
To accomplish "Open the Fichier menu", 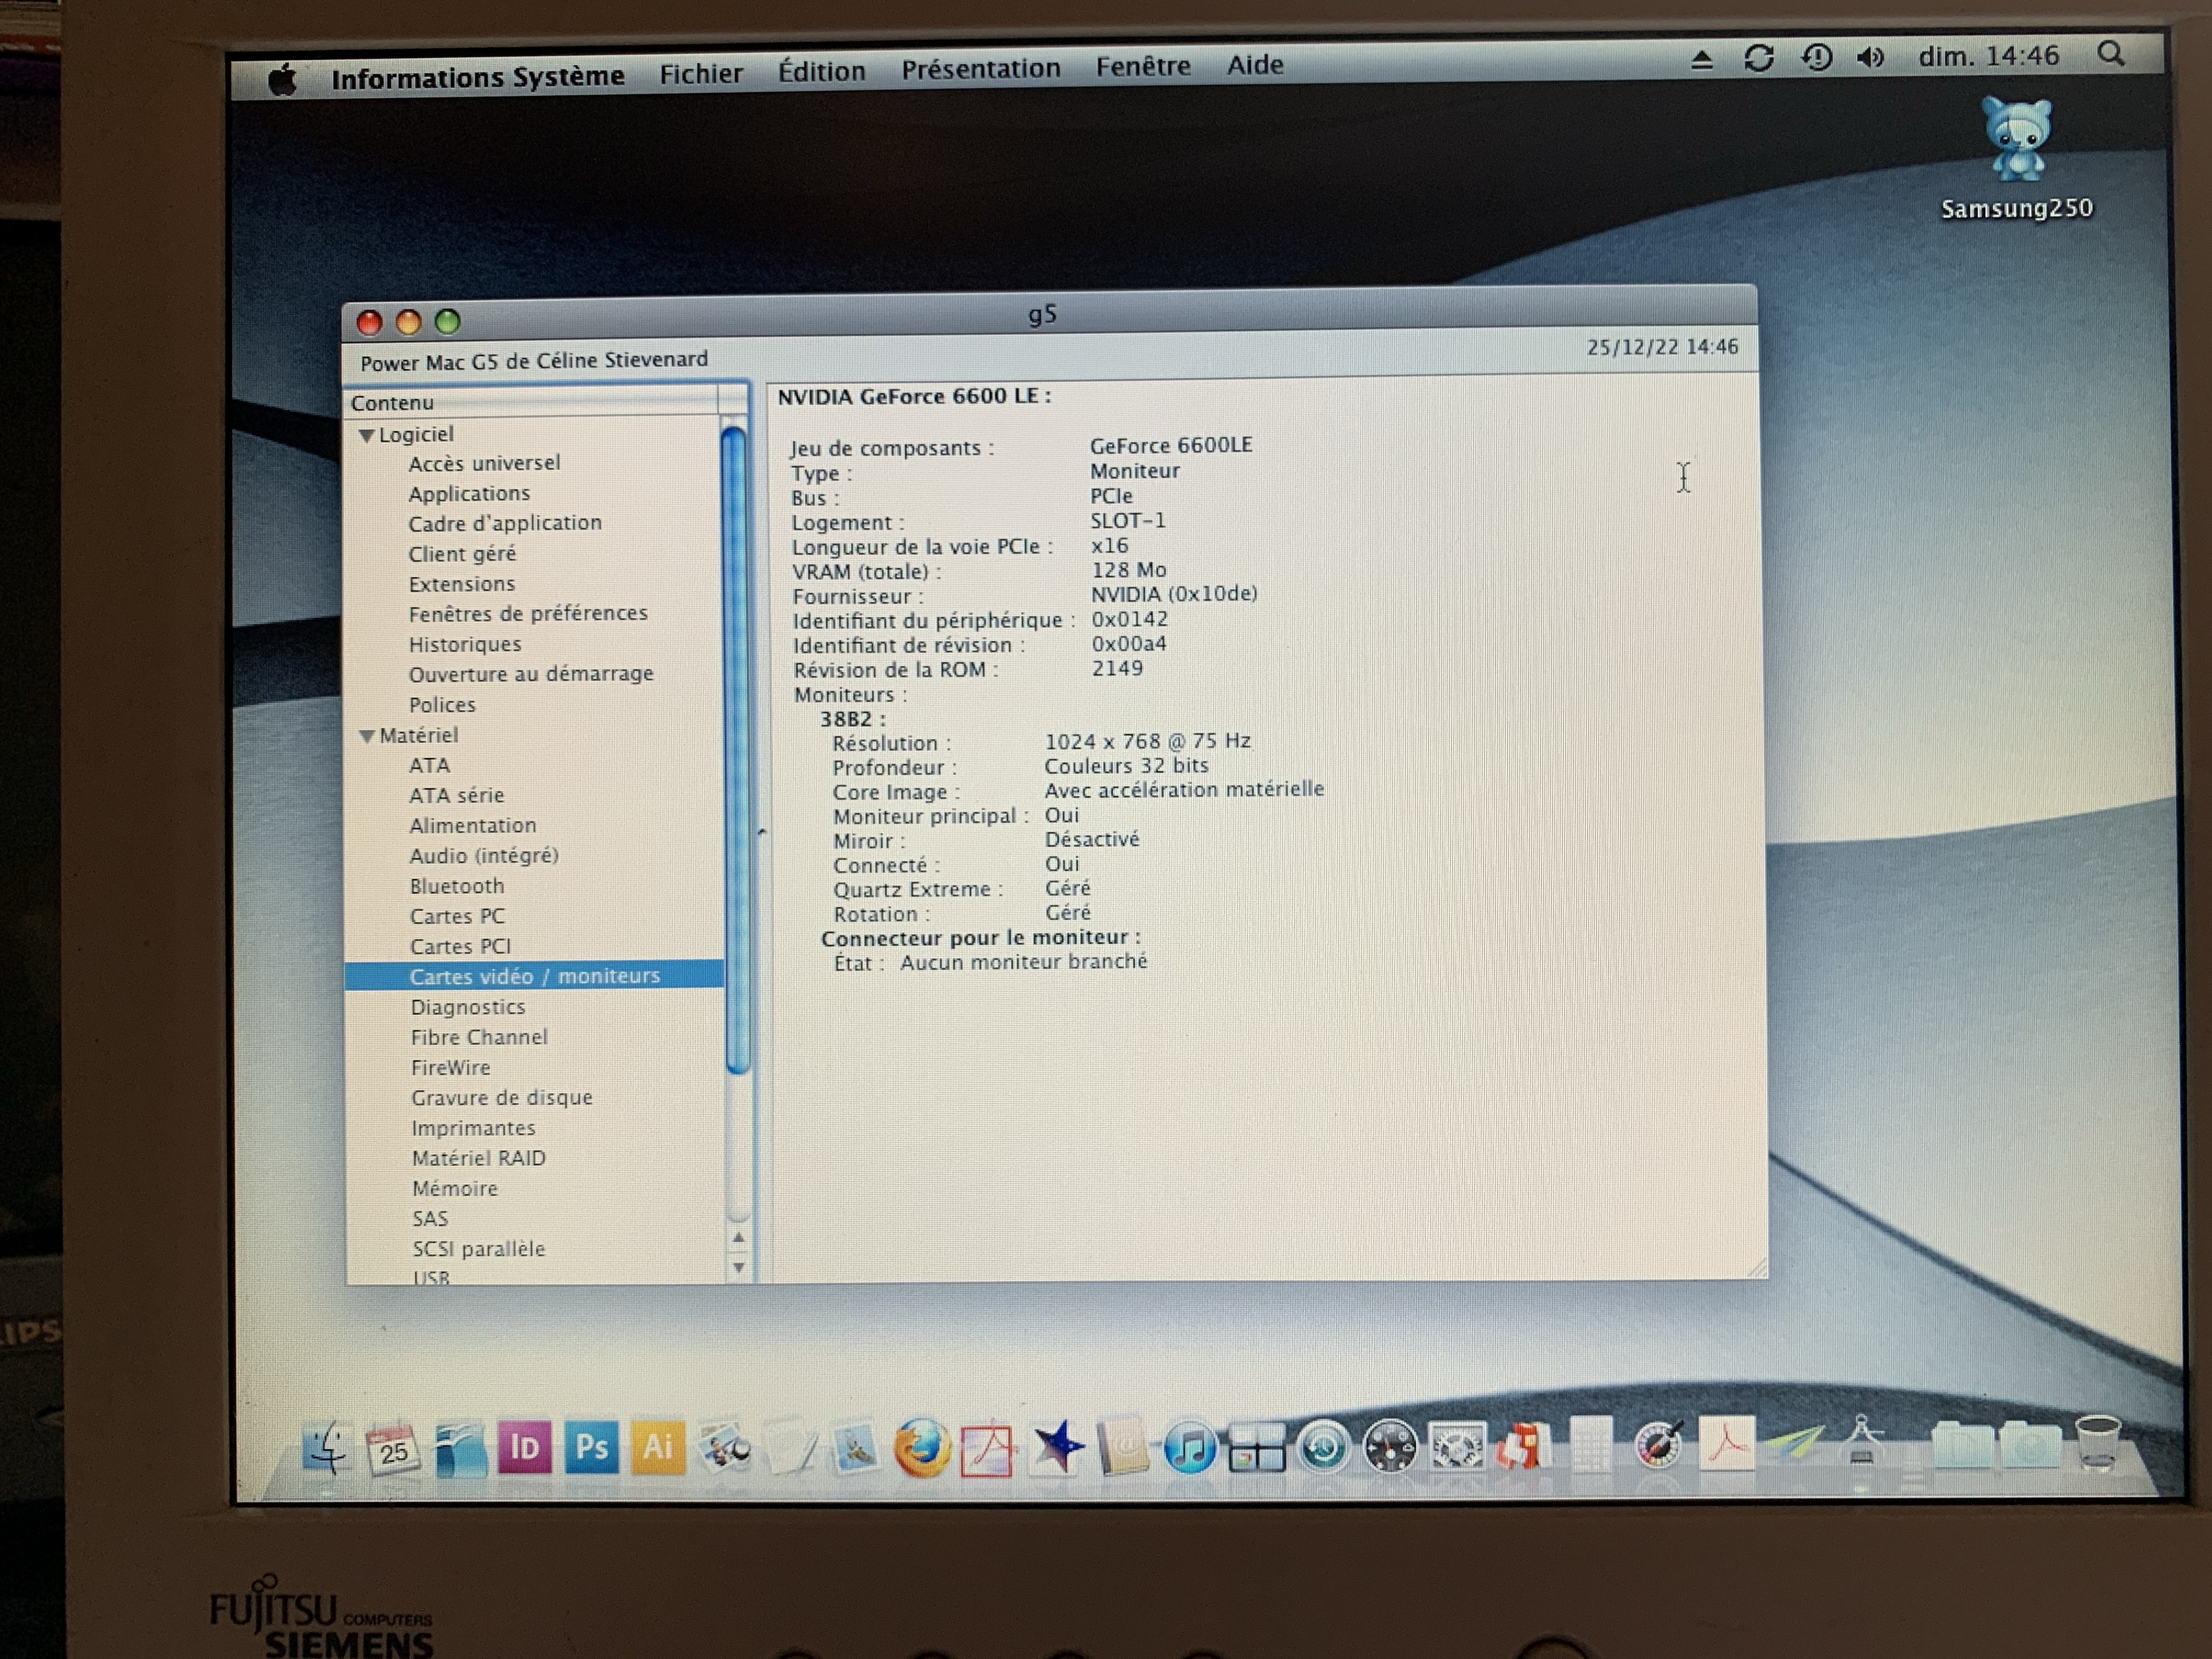I will coord(701,74).
